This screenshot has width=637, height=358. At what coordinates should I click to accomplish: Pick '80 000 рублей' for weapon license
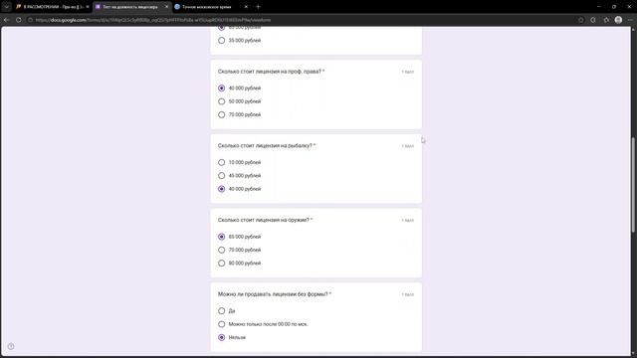221,264
